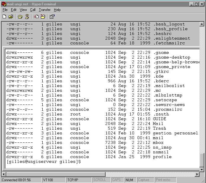Click the .newsrc-news file name
This screenshot has height=183, width=206.
(x=169, y=105)
